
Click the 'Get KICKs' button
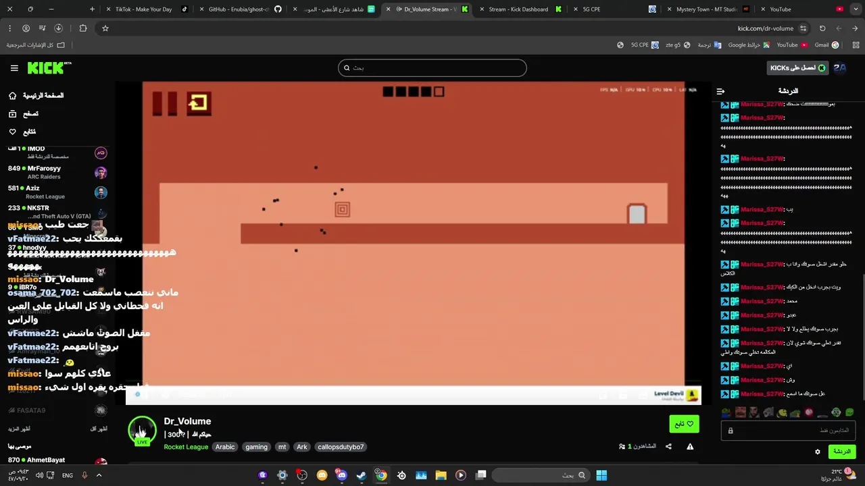pos(797,67)
